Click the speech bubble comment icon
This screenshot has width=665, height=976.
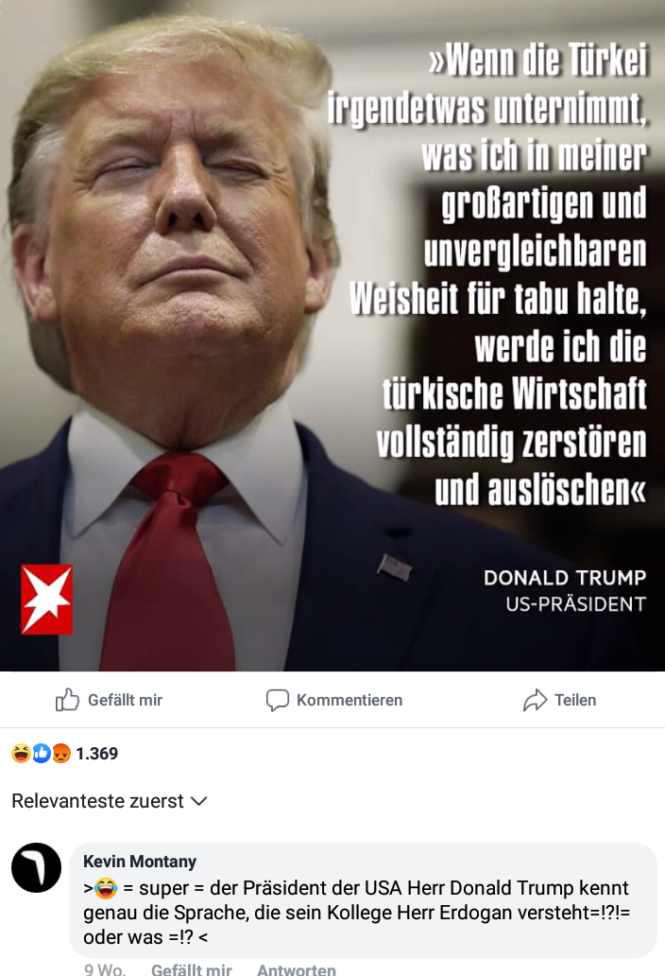click(277, 700)
